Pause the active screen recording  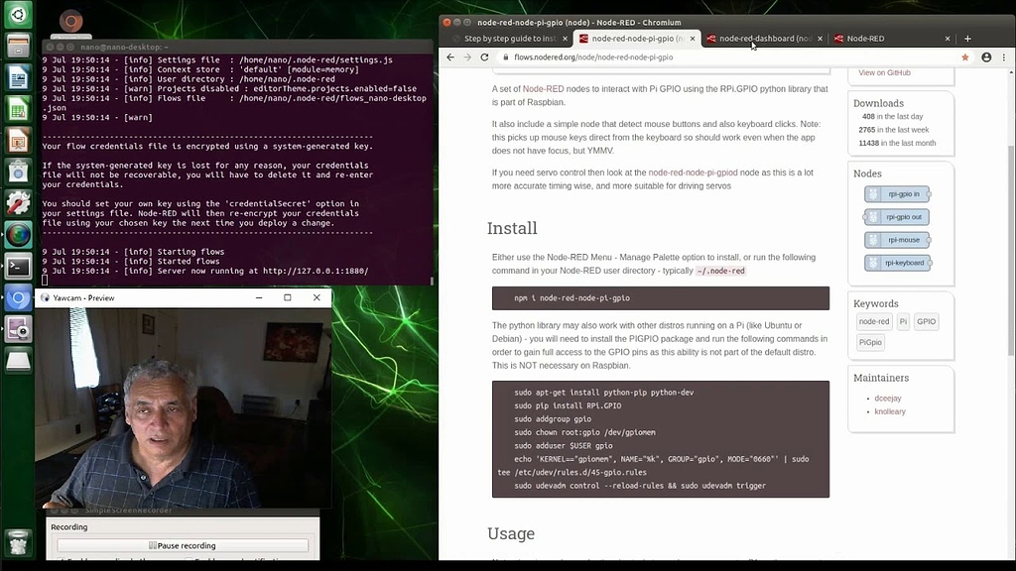[182, 545]
